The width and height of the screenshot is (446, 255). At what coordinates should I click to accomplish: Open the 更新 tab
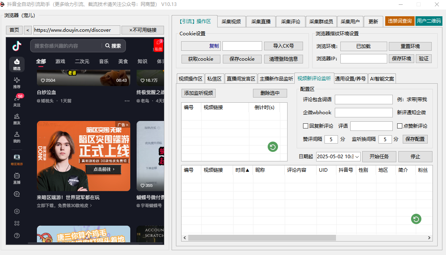pos(373,21)
